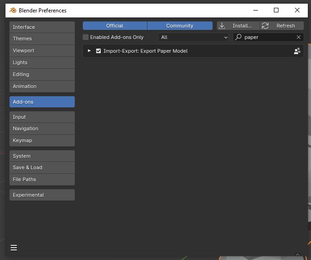Screen dimensions: 311x260
Task: Maximize the Blender Preferences window
Action: [x=276, y=10]
